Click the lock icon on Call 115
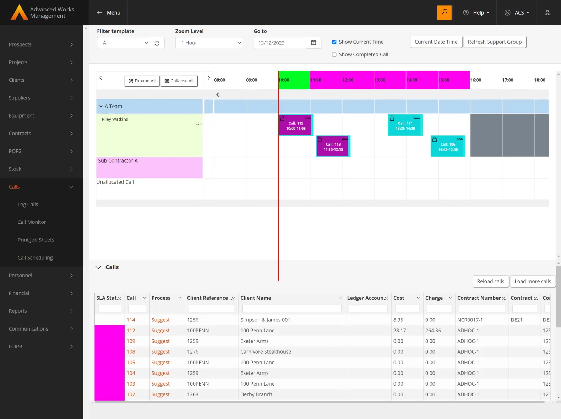 pyautogui.click(x=282, y=118)
